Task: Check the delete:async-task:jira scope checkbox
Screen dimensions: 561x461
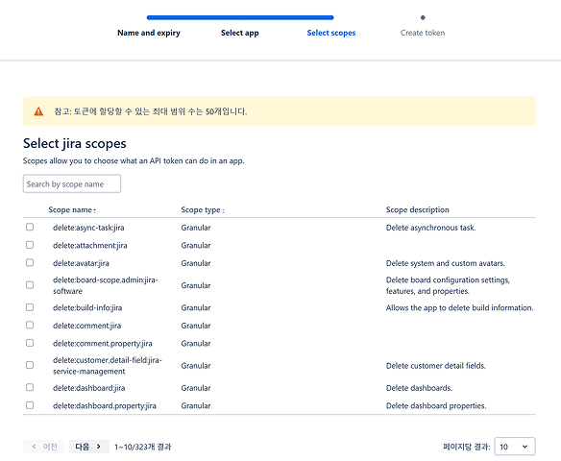Action: click(30, 227)
